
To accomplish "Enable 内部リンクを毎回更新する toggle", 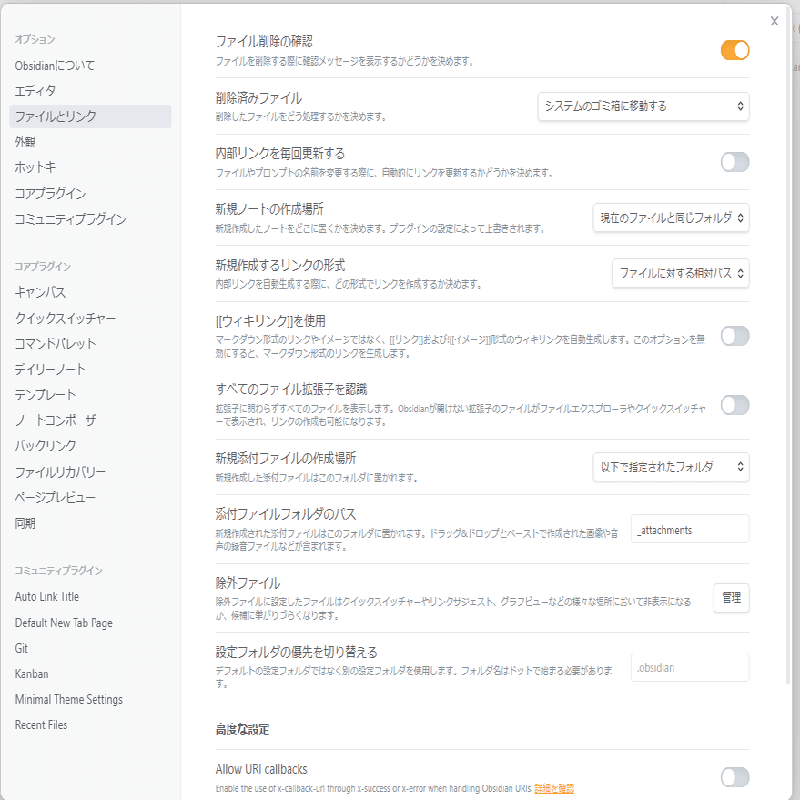I will click(734, 162).
